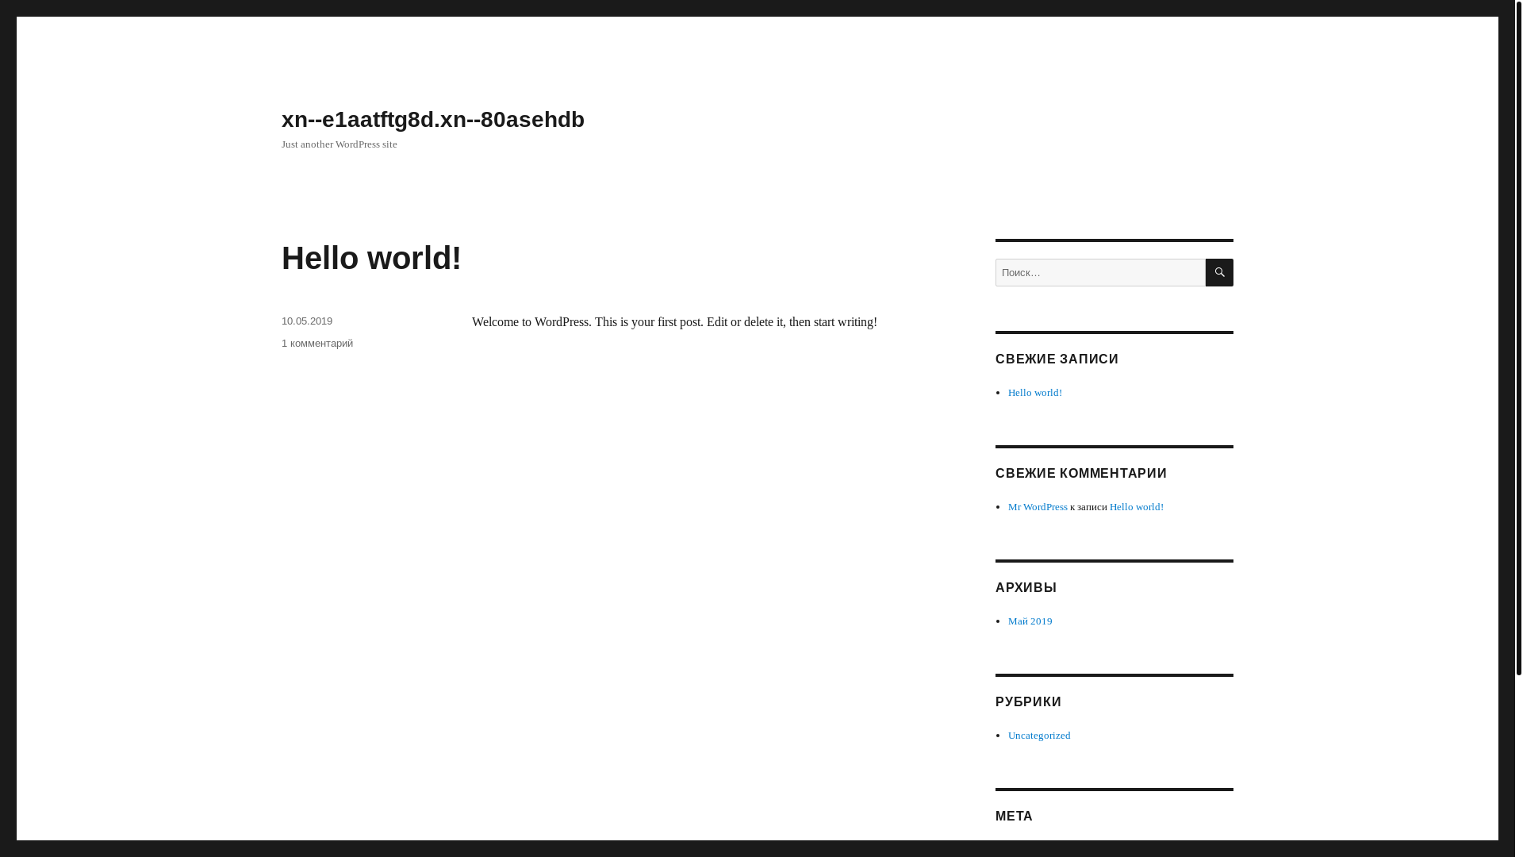This screenshot has width=1523, height=857.
Task: Click Just another WordPress site tagline
Action: coord(340,144)
